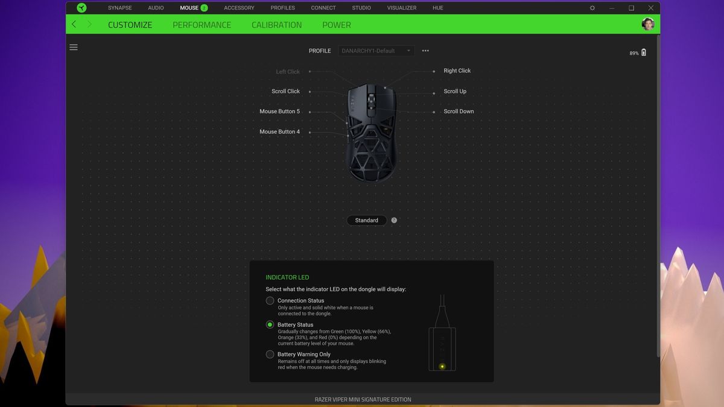The image size is (724, 407).
Task: Click the mouse tab notification badge
Action: [204, 8]
